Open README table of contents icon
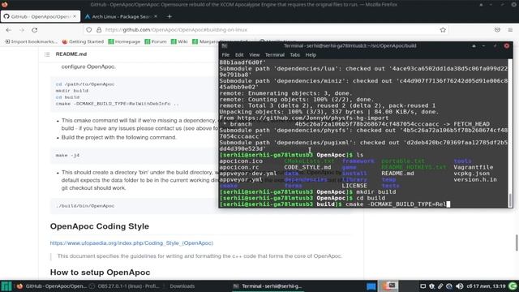 click(47, 54)
